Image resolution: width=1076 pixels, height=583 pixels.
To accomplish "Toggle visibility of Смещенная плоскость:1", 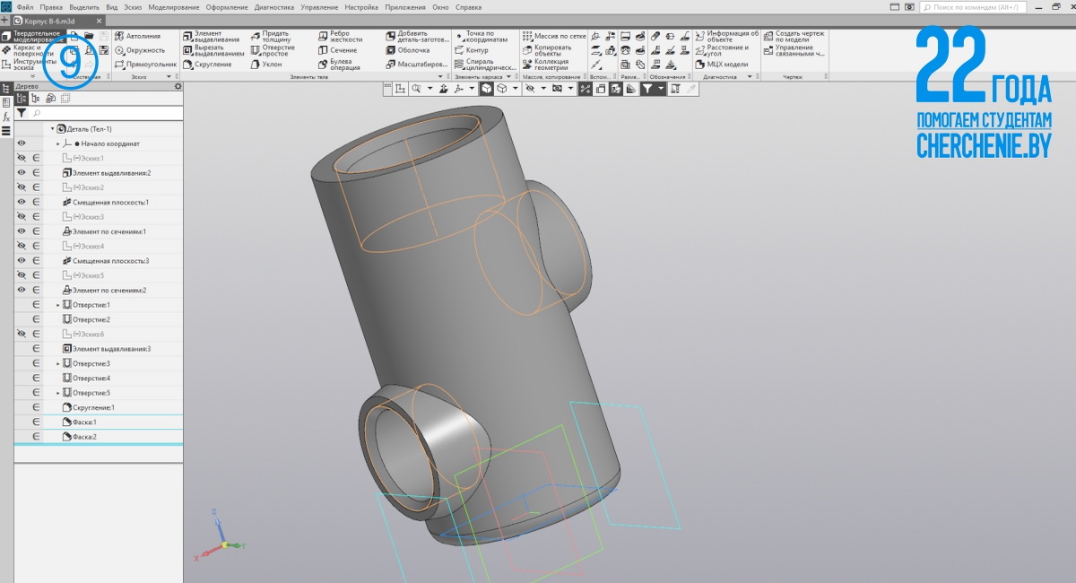I will pos(22,202).
